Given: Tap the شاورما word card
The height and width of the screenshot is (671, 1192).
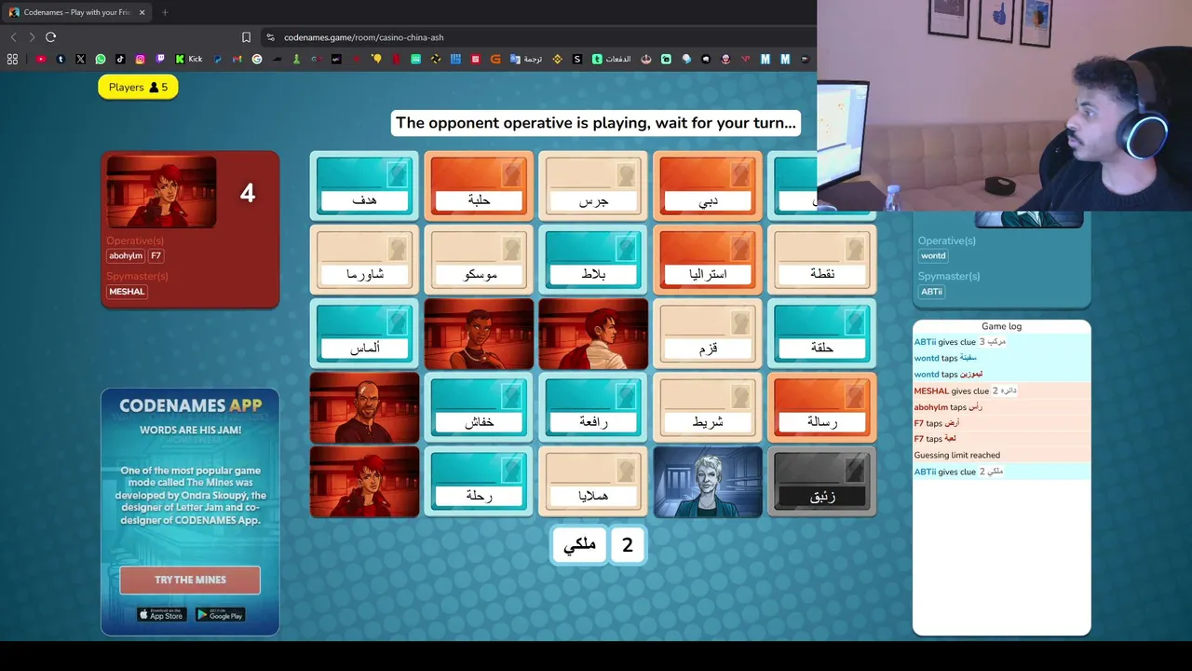Looking at the screenshot, I should [364, 259].
